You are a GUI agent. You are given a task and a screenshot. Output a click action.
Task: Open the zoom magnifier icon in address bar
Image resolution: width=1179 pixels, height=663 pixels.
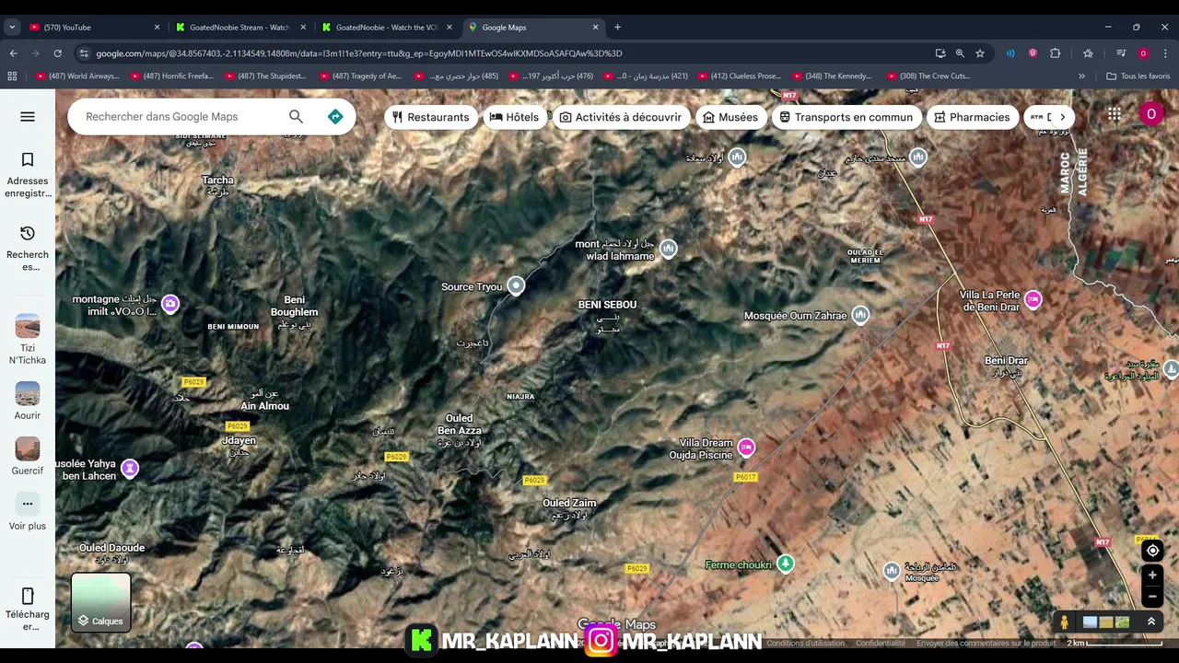point(960,53)
